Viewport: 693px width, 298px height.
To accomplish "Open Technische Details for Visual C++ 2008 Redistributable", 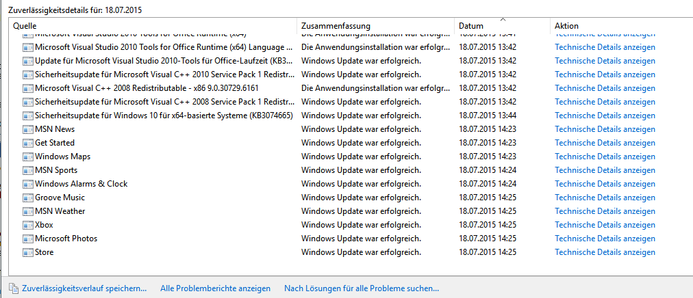I will pos(605,88).
